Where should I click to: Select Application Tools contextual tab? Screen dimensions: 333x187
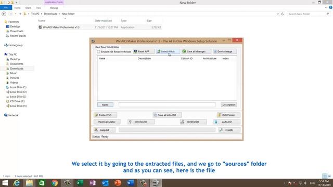click(54, 2)
